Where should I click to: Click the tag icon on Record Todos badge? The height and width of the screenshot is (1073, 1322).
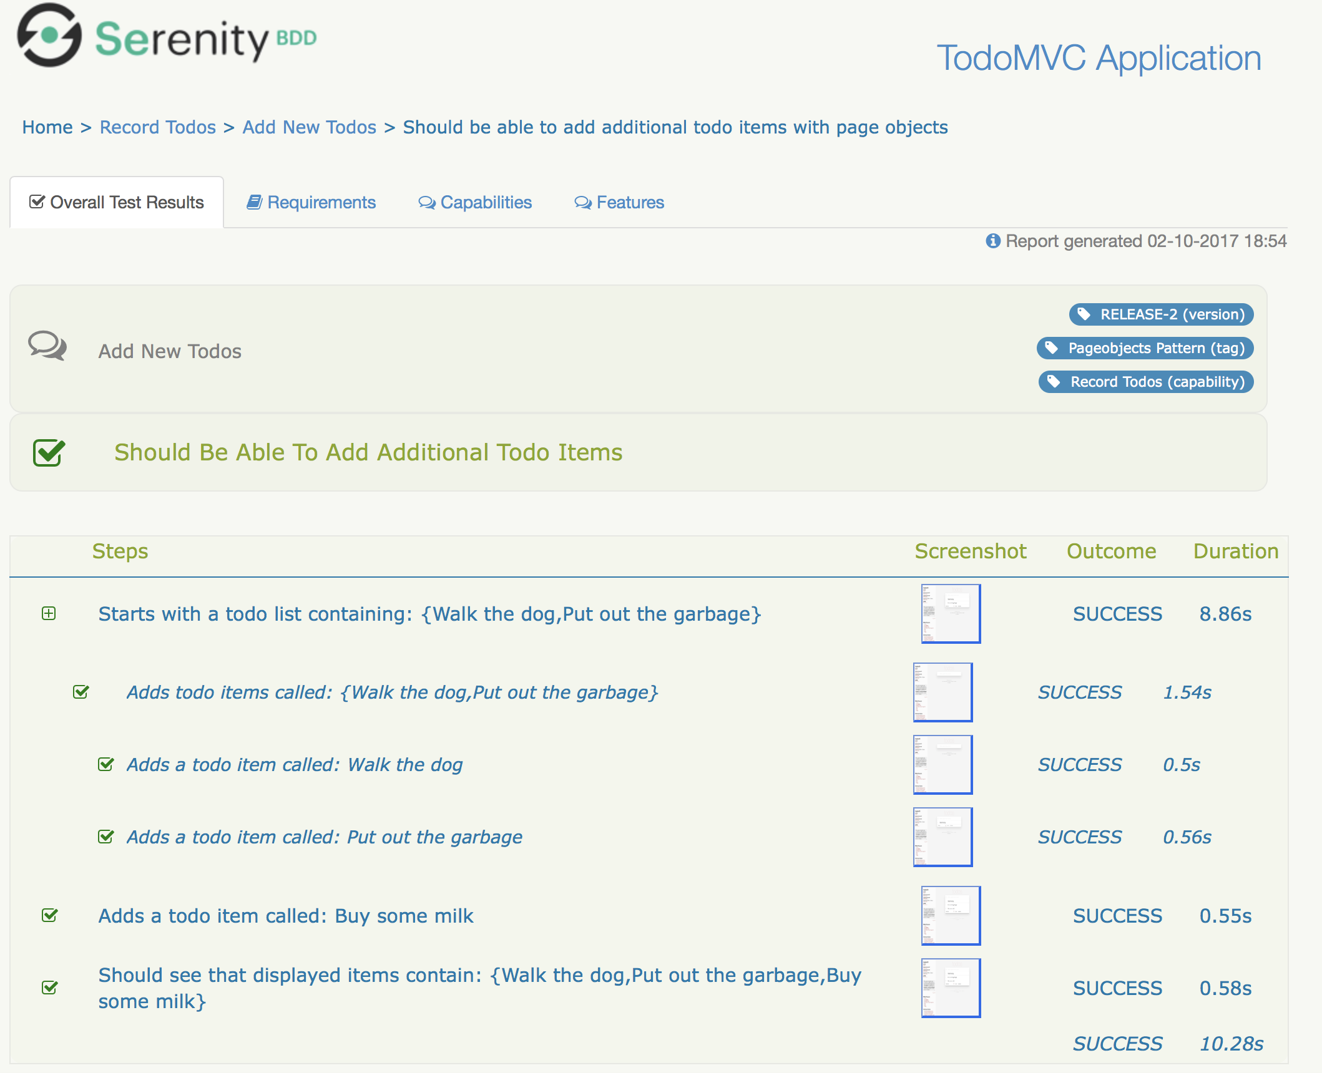click(1054, 382)
